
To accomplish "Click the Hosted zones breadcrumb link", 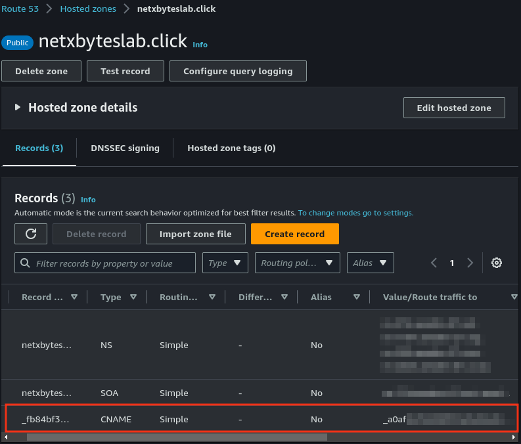I will pos(87,9).
